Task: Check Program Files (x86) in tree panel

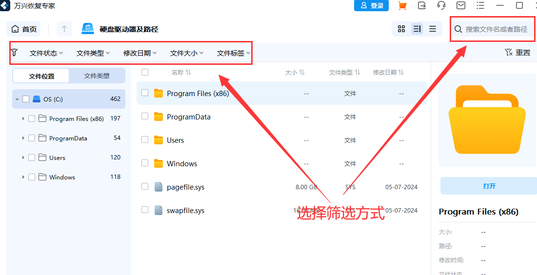Action: [32, 118]
